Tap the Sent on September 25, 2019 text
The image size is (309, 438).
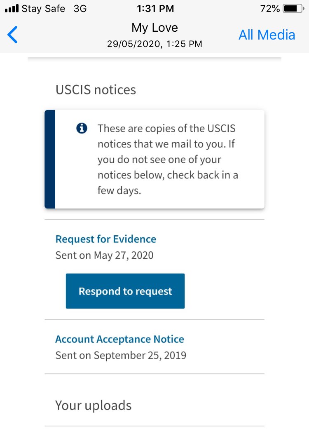(121, 355)
